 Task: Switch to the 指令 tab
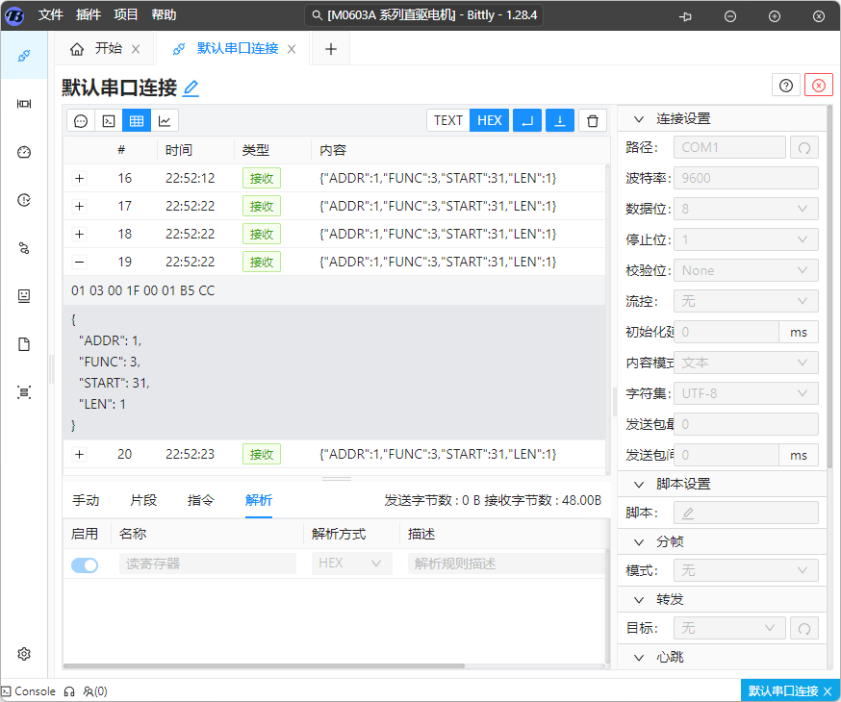coord(200,500)
